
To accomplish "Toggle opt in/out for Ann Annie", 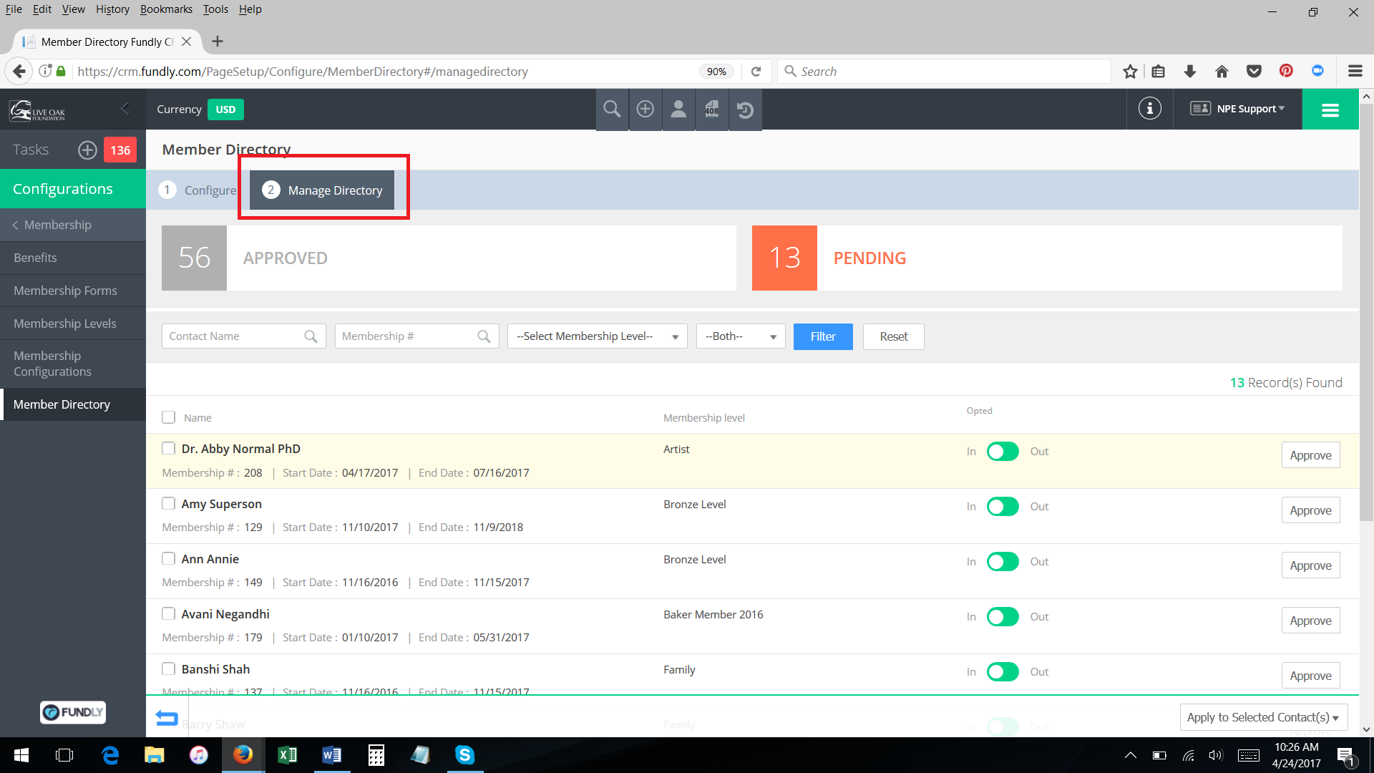I will [x=1003, y=562].
